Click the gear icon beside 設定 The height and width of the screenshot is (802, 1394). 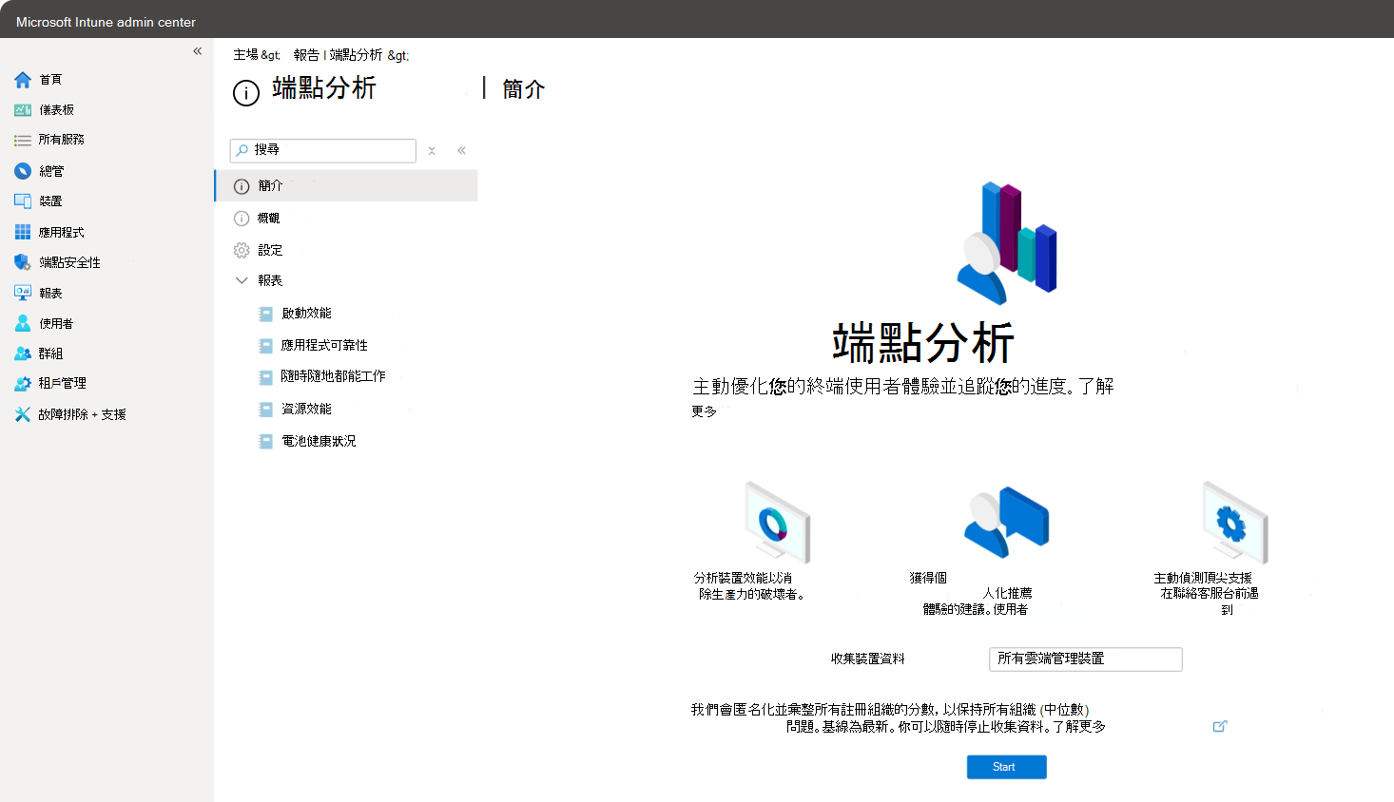coord(242,250)
